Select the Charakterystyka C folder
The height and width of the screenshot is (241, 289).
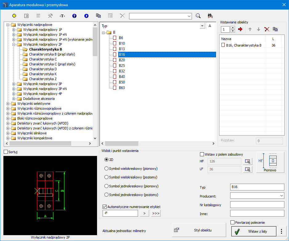coord(43,59)
